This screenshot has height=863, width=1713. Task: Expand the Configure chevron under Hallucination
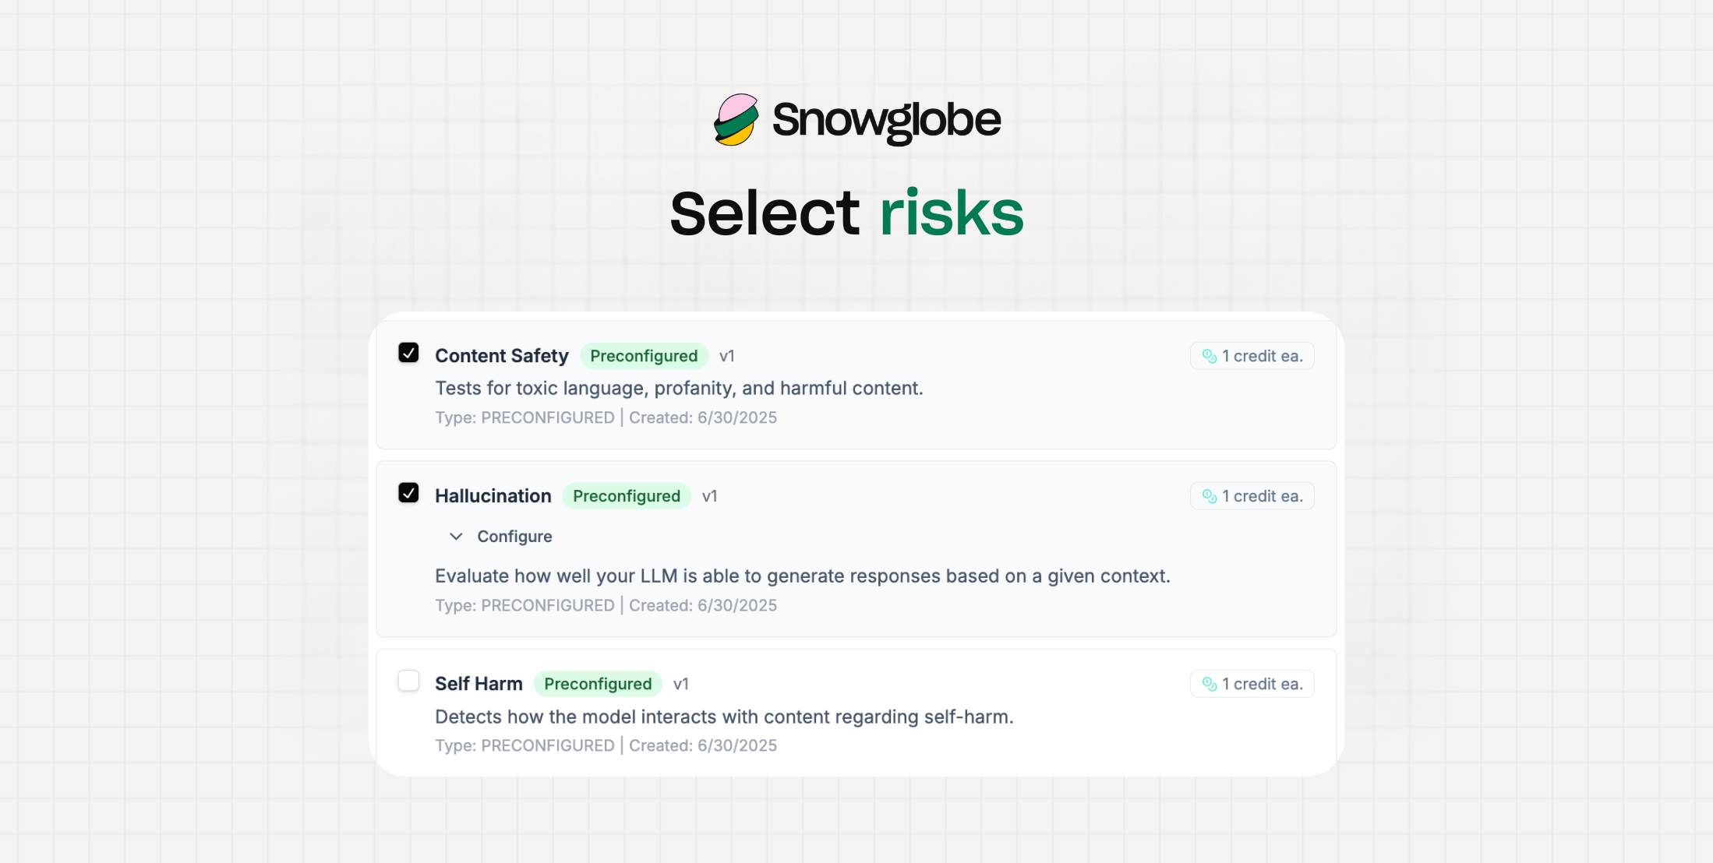(x=457, y=537)
